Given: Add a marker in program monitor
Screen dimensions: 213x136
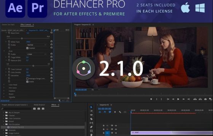Looking at the screenshot, I should [x=151, y=99].
